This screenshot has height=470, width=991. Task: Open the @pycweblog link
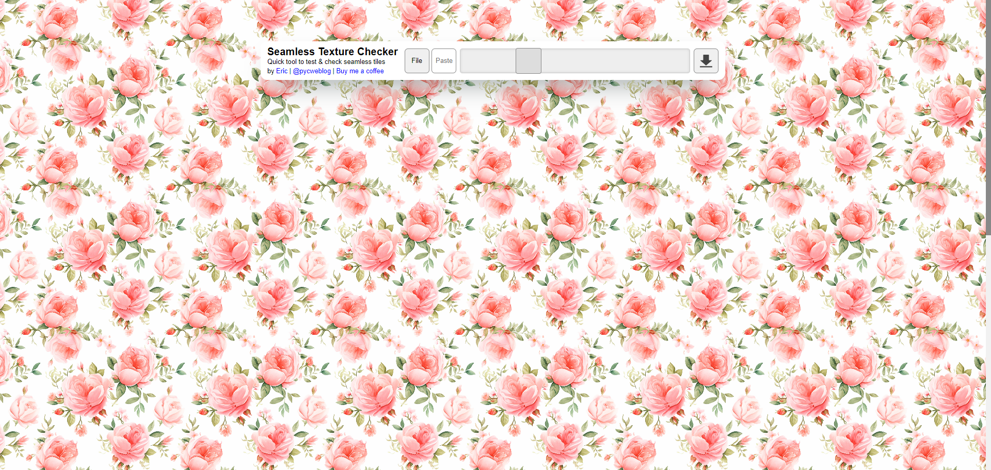[x=312, y=71]
